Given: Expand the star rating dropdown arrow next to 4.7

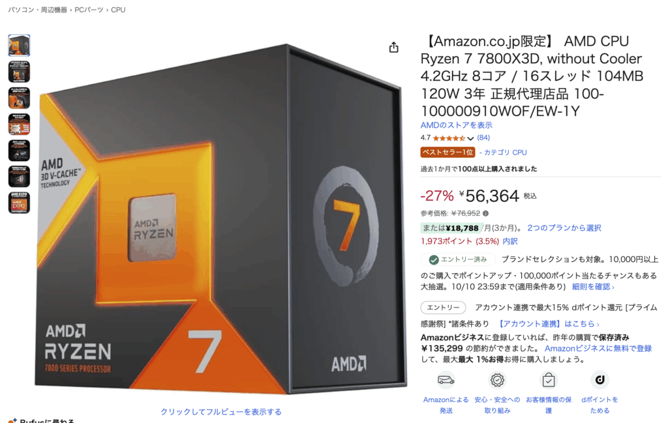Looking at the screenshot, I should 470,138.
